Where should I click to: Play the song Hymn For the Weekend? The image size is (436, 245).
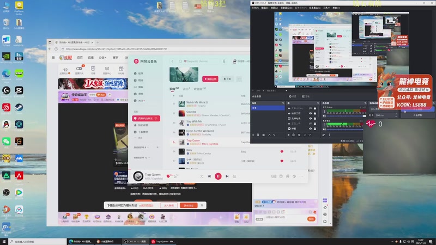[x=200, y=131]
